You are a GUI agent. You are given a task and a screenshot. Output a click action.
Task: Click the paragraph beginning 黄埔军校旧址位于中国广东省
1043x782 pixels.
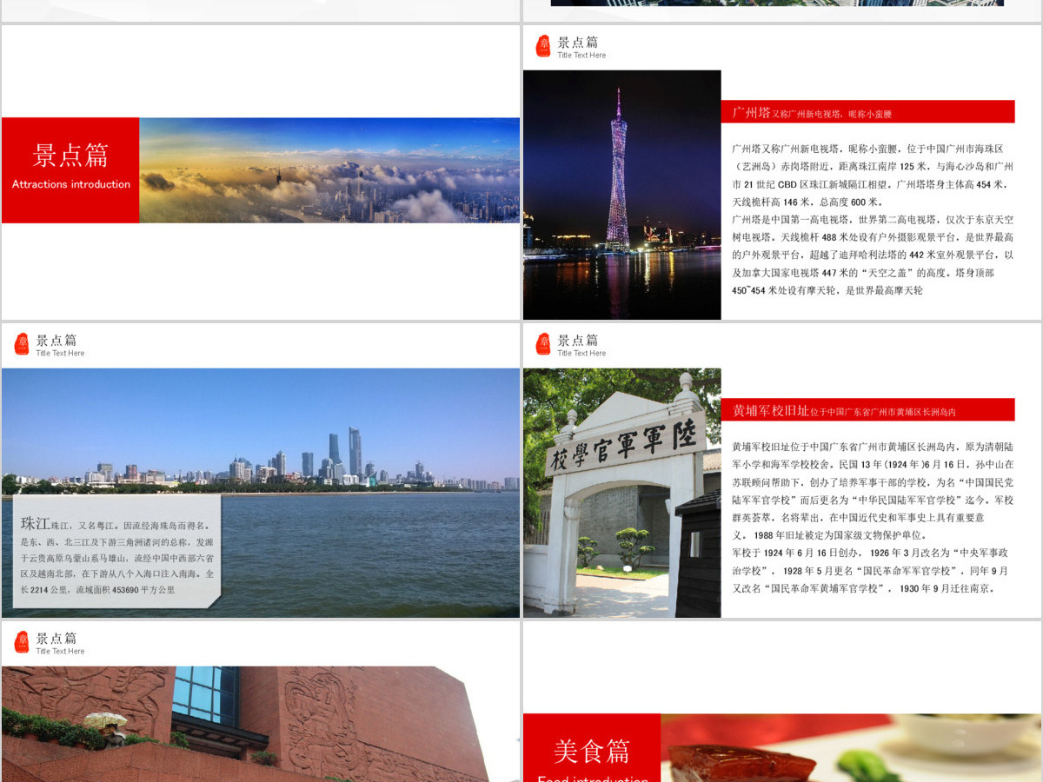[872, 490]
